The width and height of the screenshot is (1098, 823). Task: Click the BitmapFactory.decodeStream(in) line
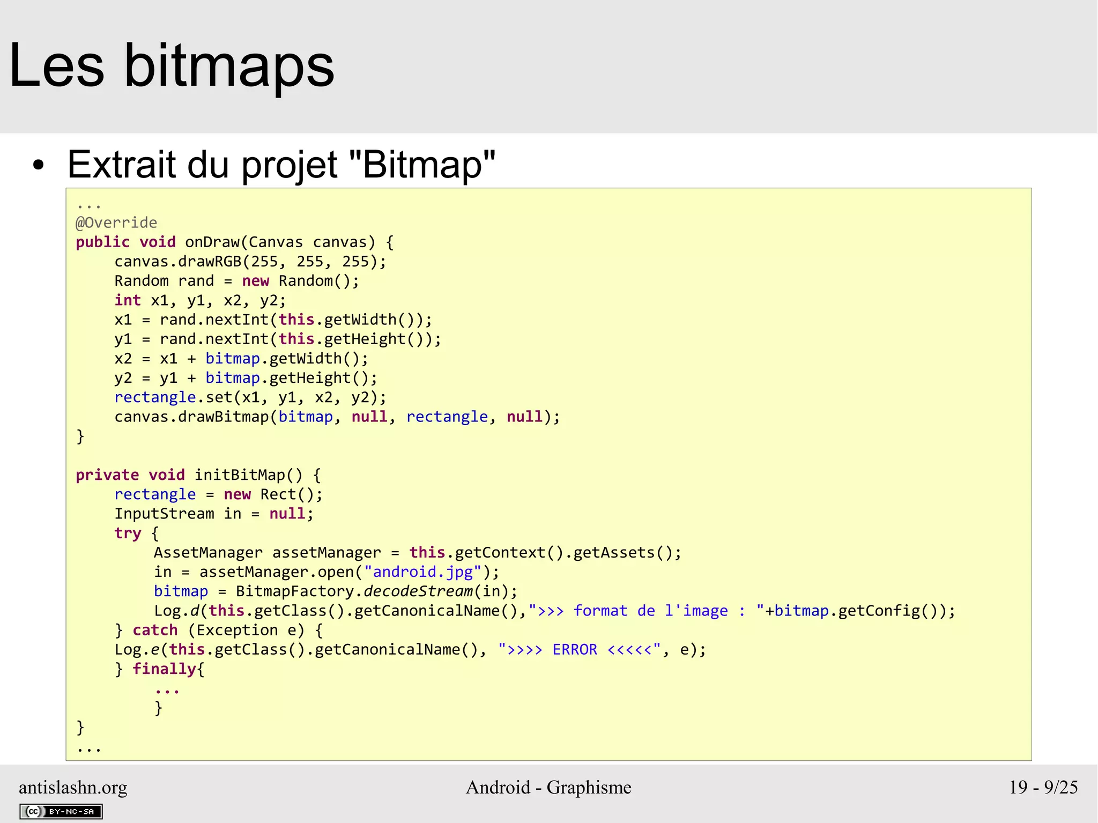point(336,591)
